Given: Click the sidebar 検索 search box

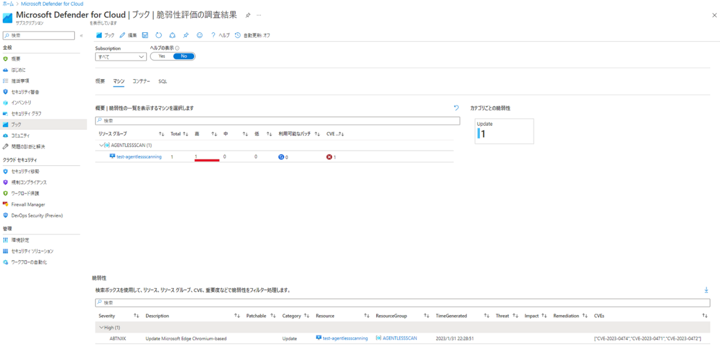Looking at the screenshot, I should (x=39, y=35).
